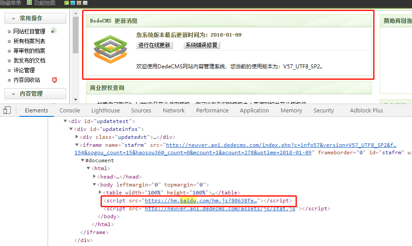
Task: Open 等审核的档案 in the sidebar
Action: coord(29,51)
